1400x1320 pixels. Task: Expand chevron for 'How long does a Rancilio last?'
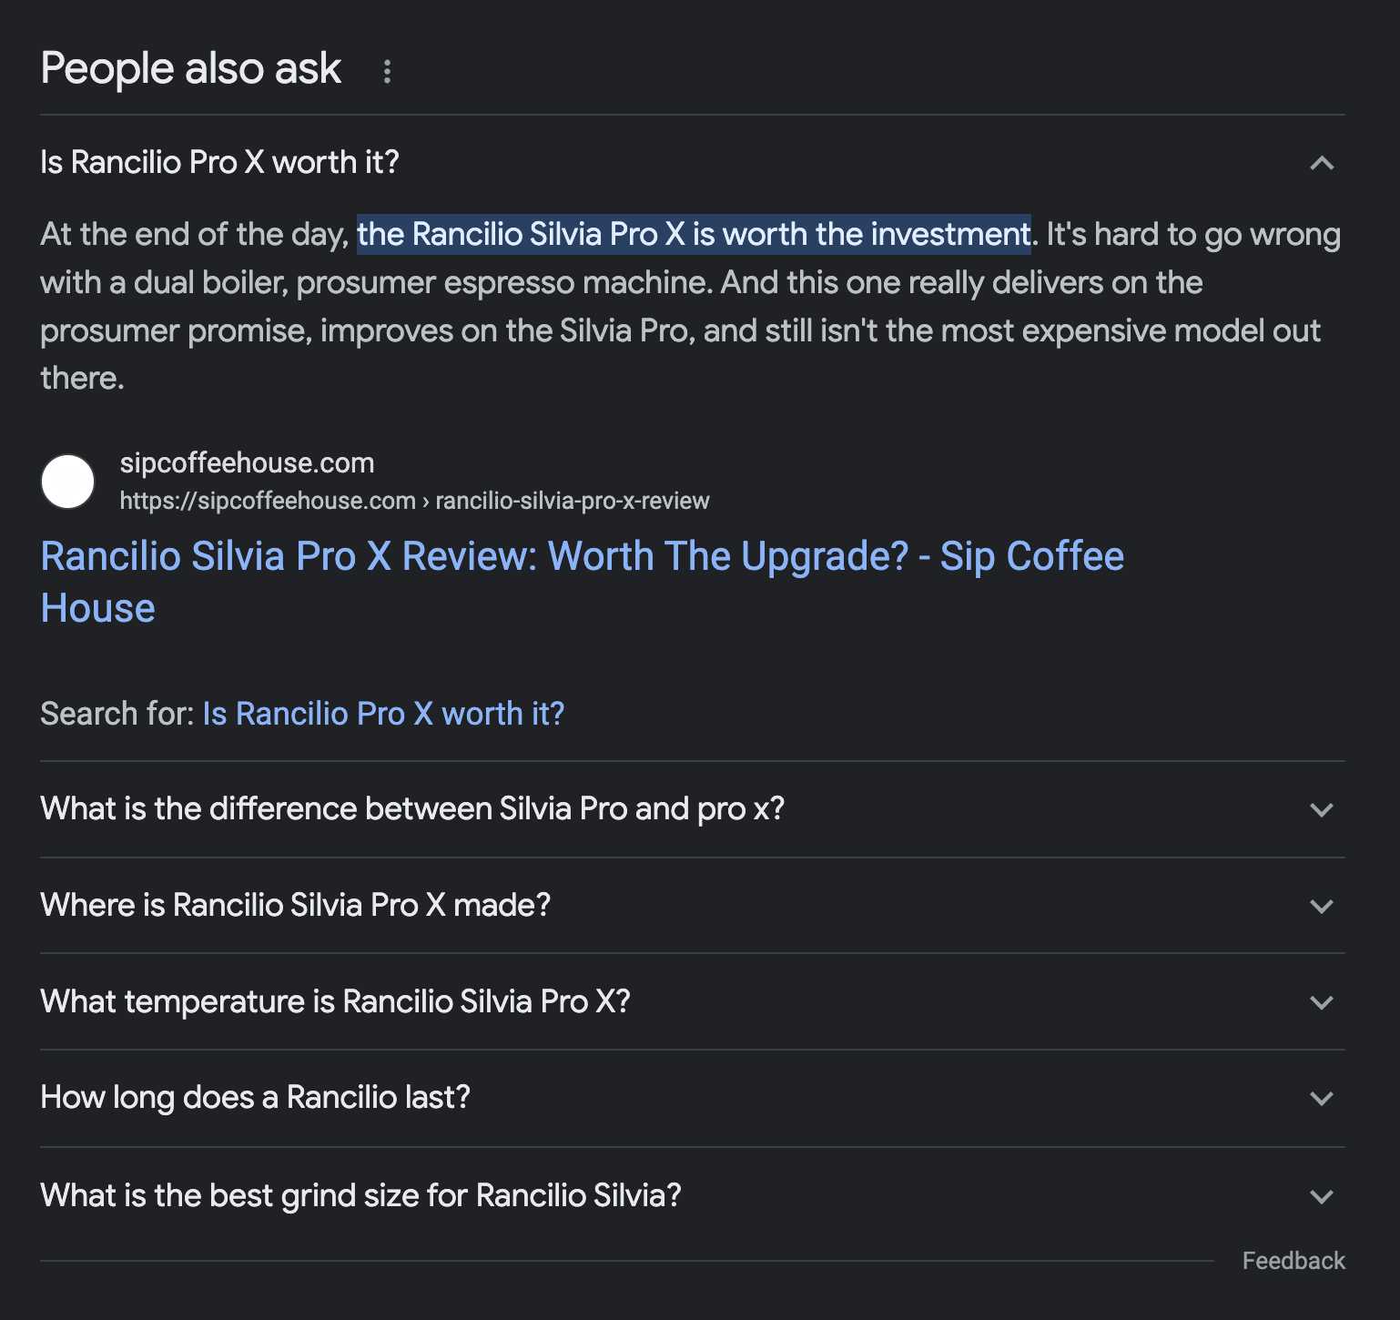(x=1321, y=1098)
